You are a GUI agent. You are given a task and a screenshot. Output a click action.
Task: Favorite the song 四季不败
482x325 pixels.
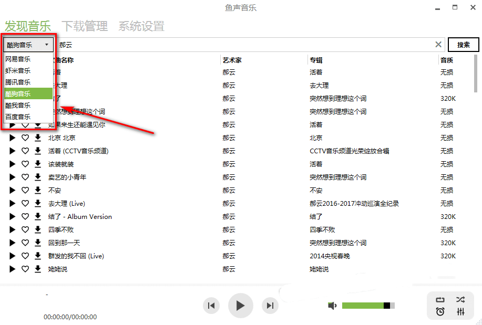pos(25,230)
